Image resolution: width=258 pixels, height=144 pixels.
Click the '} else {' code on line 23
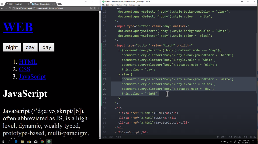[x=125, y=74]
